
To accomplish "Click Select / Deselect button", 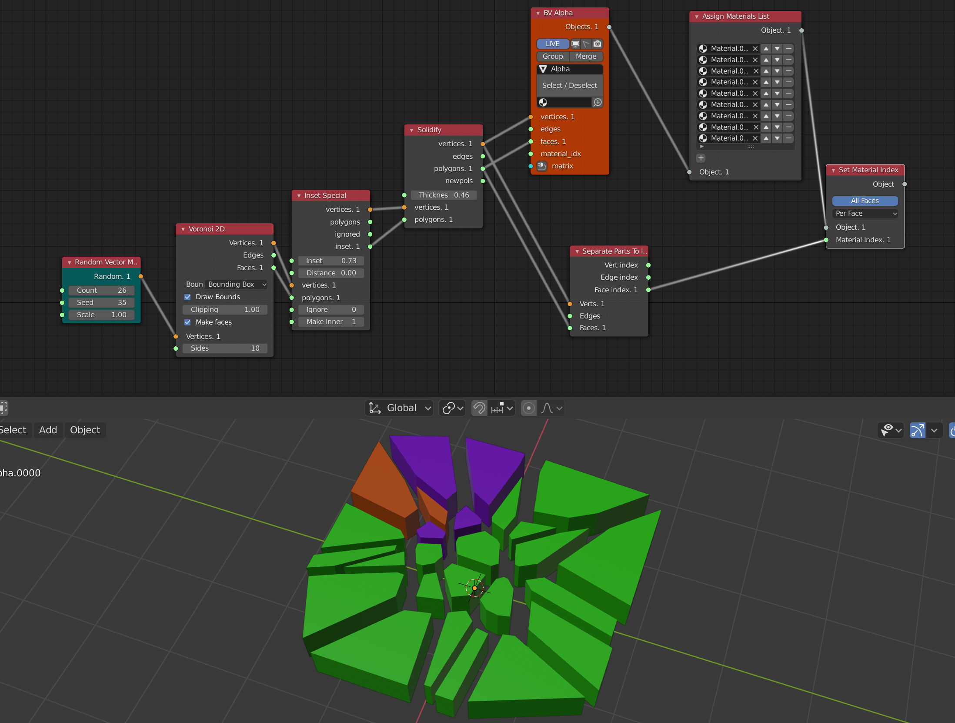I will coord(570,86).
